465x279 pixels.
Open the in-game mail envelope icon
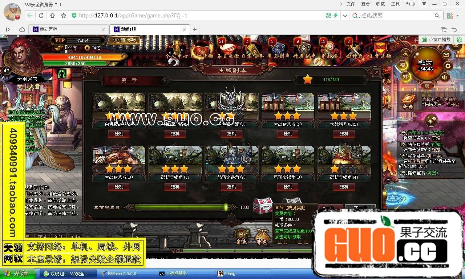coord(446,54)
